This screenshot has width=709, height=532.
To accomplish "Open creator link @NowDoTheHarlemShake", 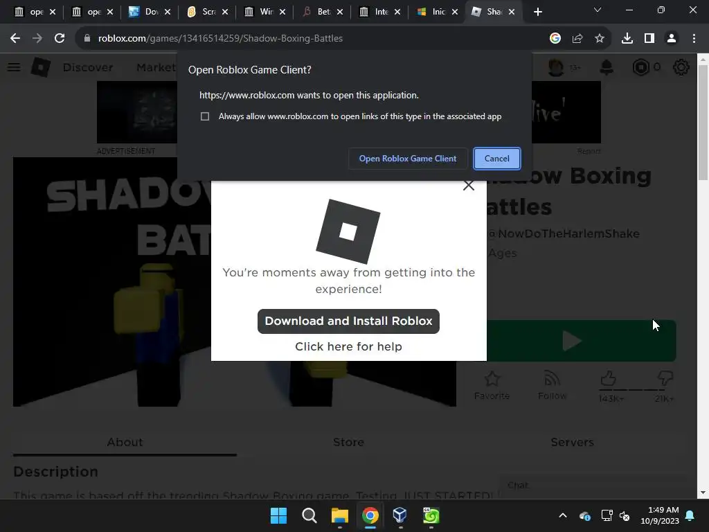I will [564, 234].
